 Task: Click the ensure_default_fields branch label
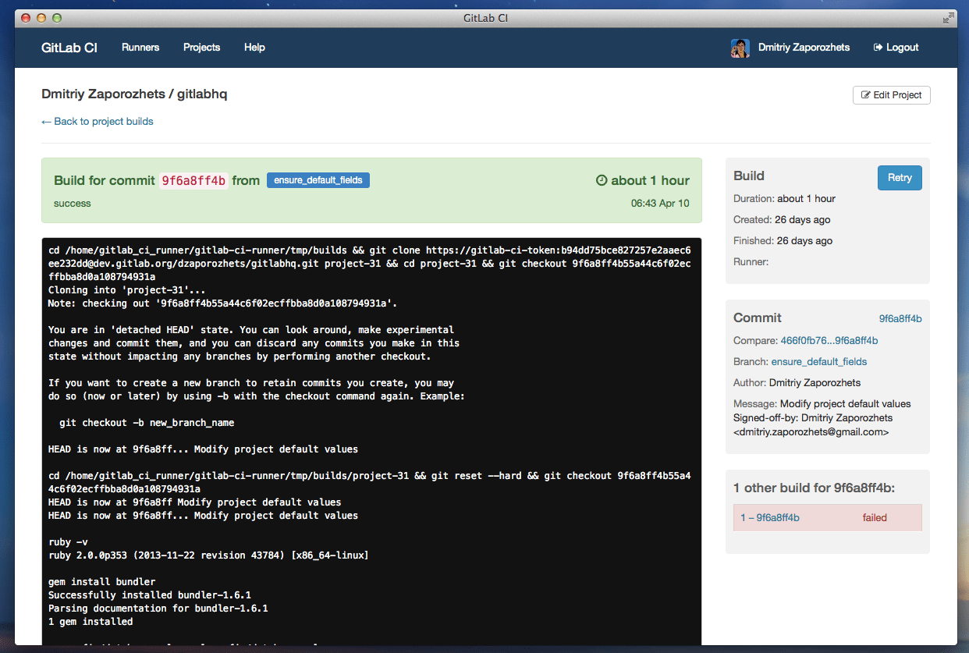point(318,180)
